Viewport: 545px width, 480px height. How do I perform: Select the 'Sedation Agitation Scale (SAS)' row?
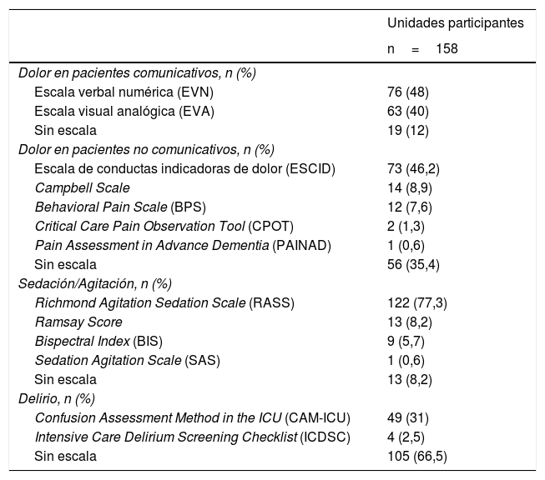[x=127, y=361]
